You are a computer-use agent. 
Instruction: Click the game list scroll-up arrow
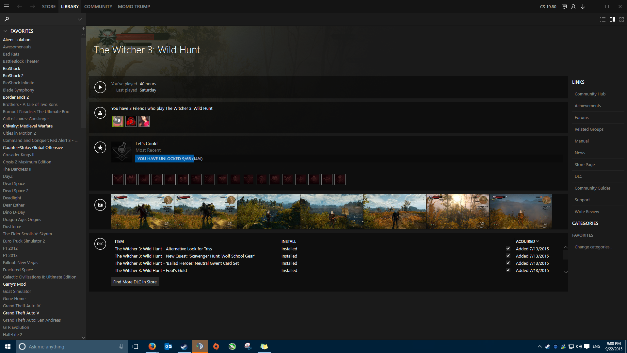(x=83, y=35)
